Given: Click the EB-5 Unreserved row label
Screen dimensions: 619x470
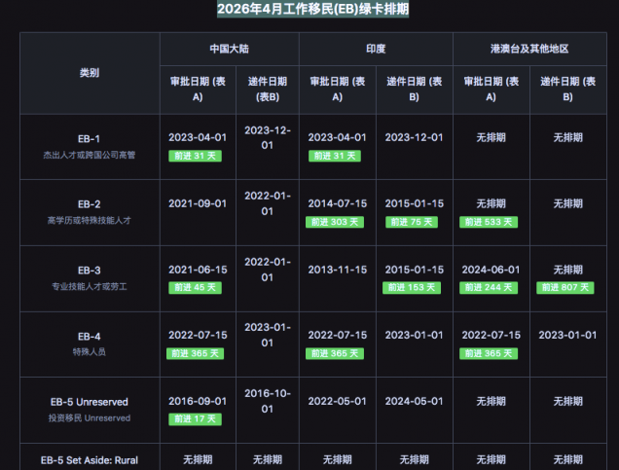Looking at the screenshot, I should coord(89,410).
